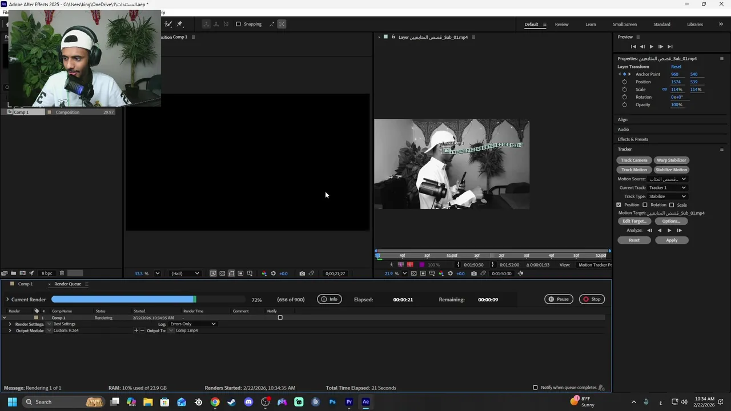Screen dimensions: 731x411
Task: Toggle Opacity stopwatch in Layer Transform
Action: click(x=624, y=104)
